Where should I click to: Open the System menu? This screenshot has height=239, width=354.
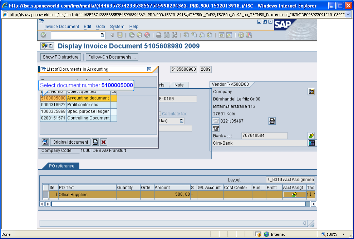pyautogui.click(x=117, y=26)
